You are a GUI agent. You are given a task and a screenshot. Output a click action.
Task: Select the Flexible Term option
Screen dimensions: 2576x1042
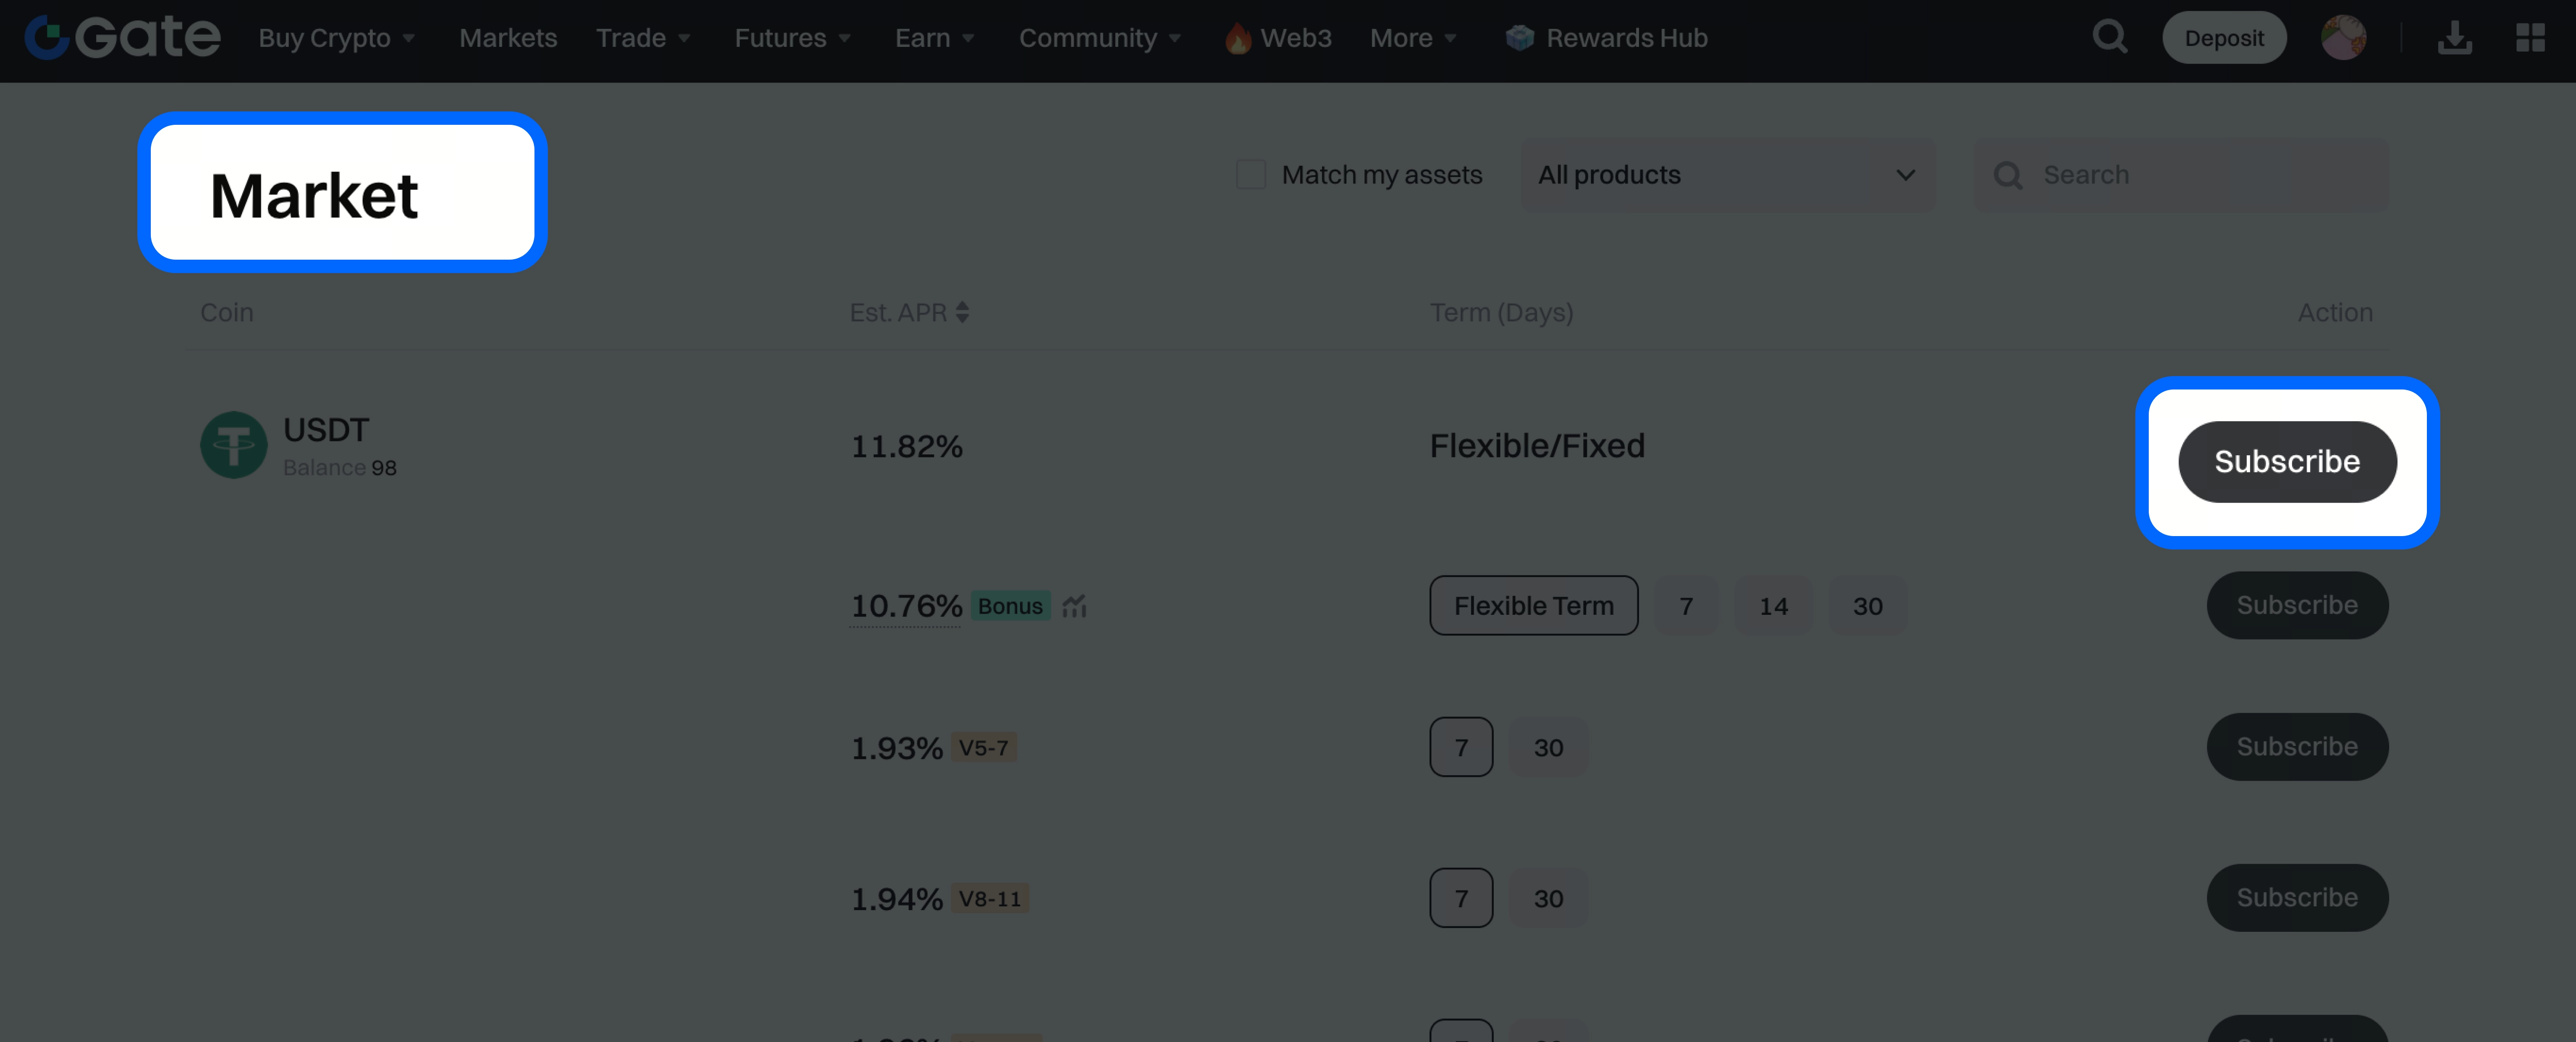(x=1533, y=605)
